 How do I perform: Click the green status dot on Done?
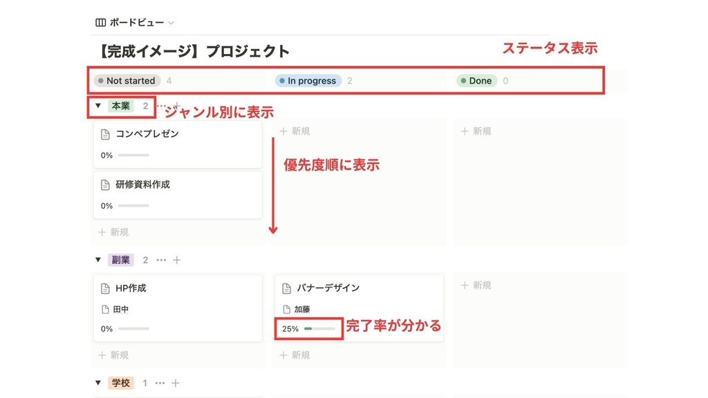coord(463,80)
